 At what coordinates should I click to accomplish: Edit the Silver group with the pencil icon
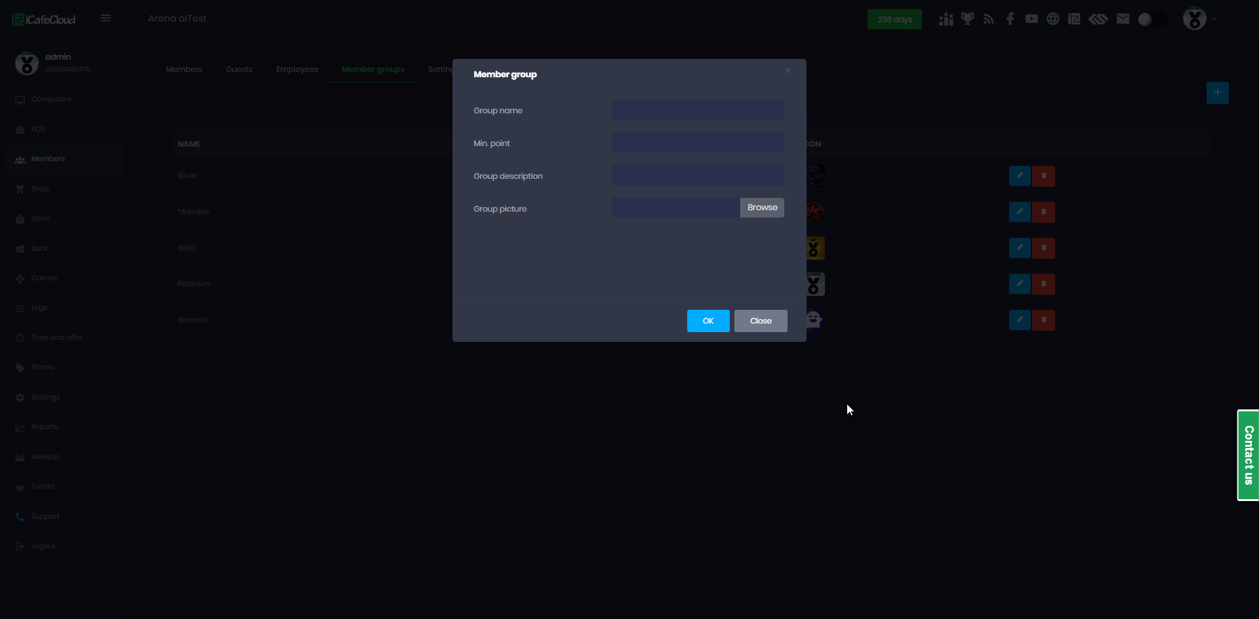1020,176
